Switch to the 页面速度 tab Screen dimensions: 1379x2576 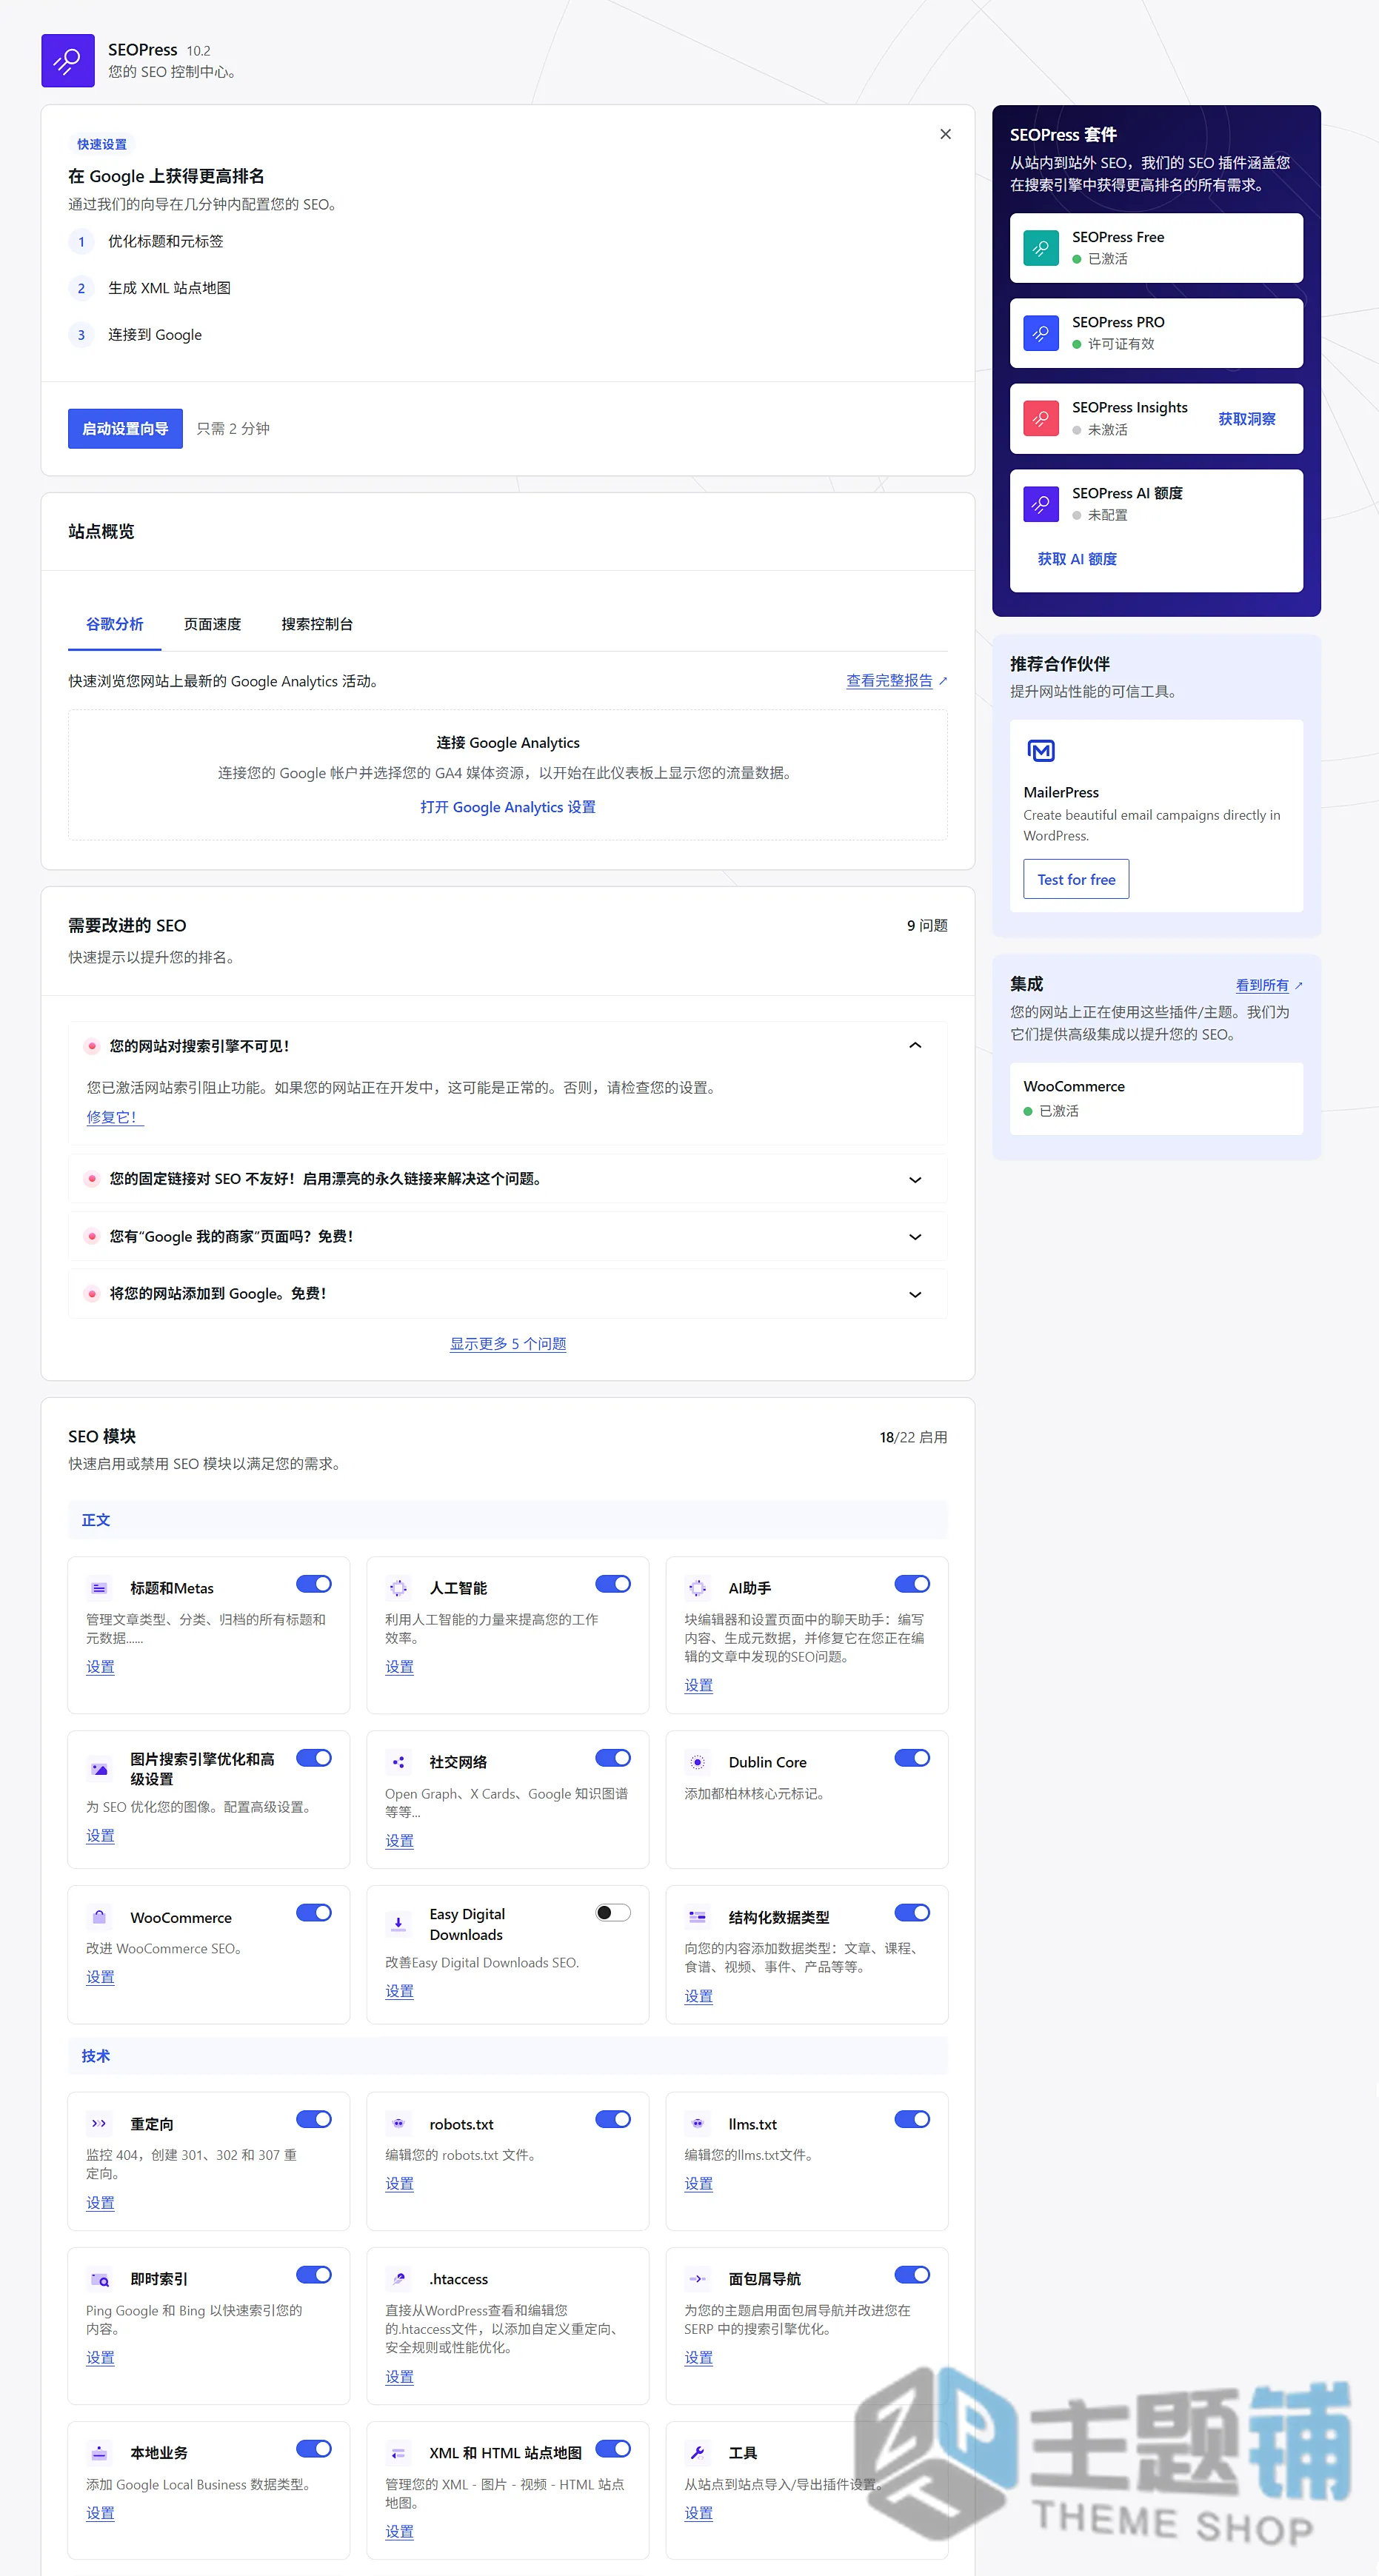pos(212,624)
